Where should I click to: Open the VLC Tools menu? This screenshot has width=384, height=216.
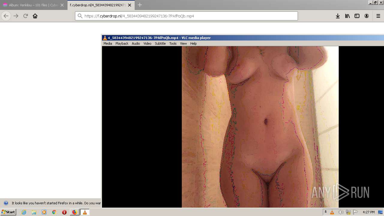pos(173,43)
